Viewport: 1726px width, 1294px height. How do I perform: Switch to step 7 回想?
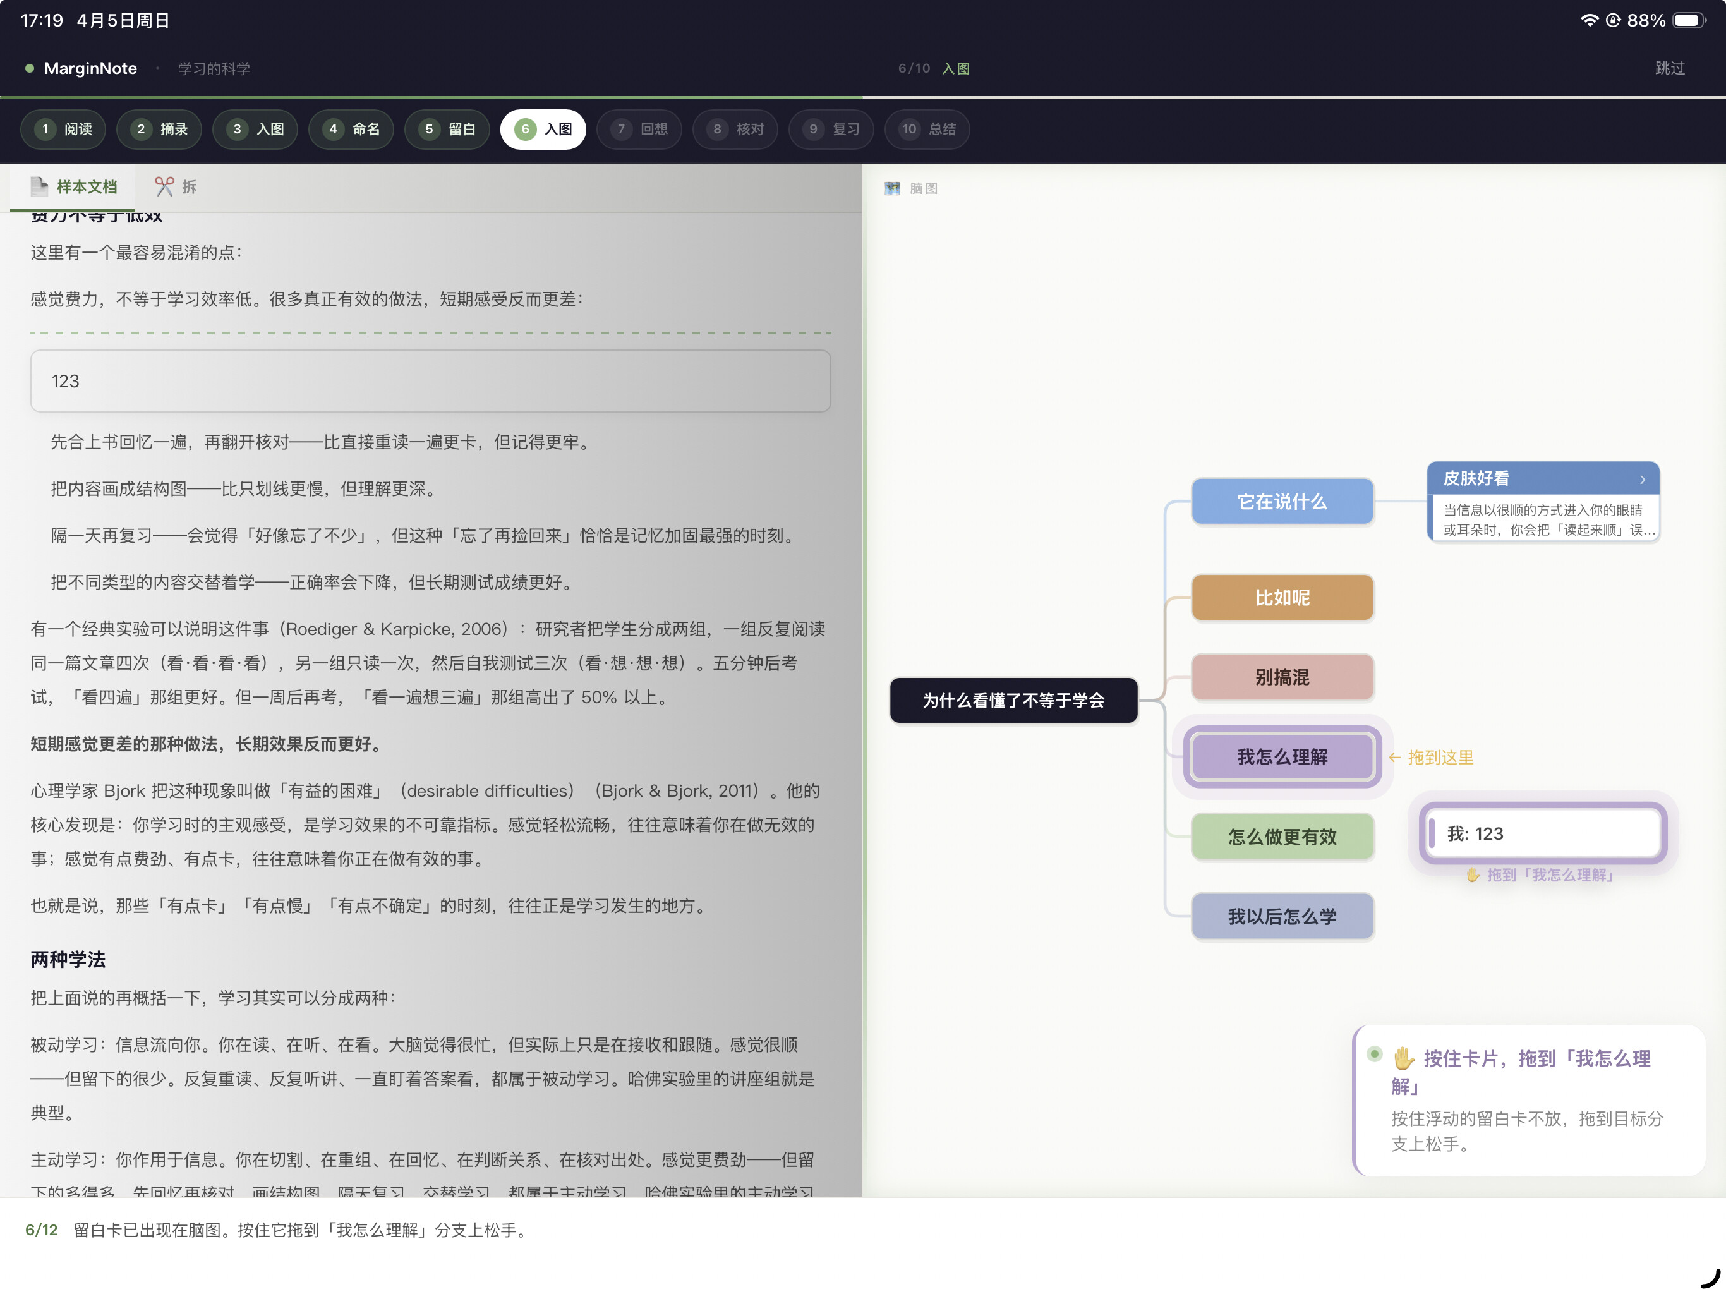click(639, 129)
